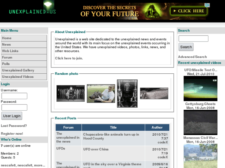Click the Search button

tap(186, 47)
